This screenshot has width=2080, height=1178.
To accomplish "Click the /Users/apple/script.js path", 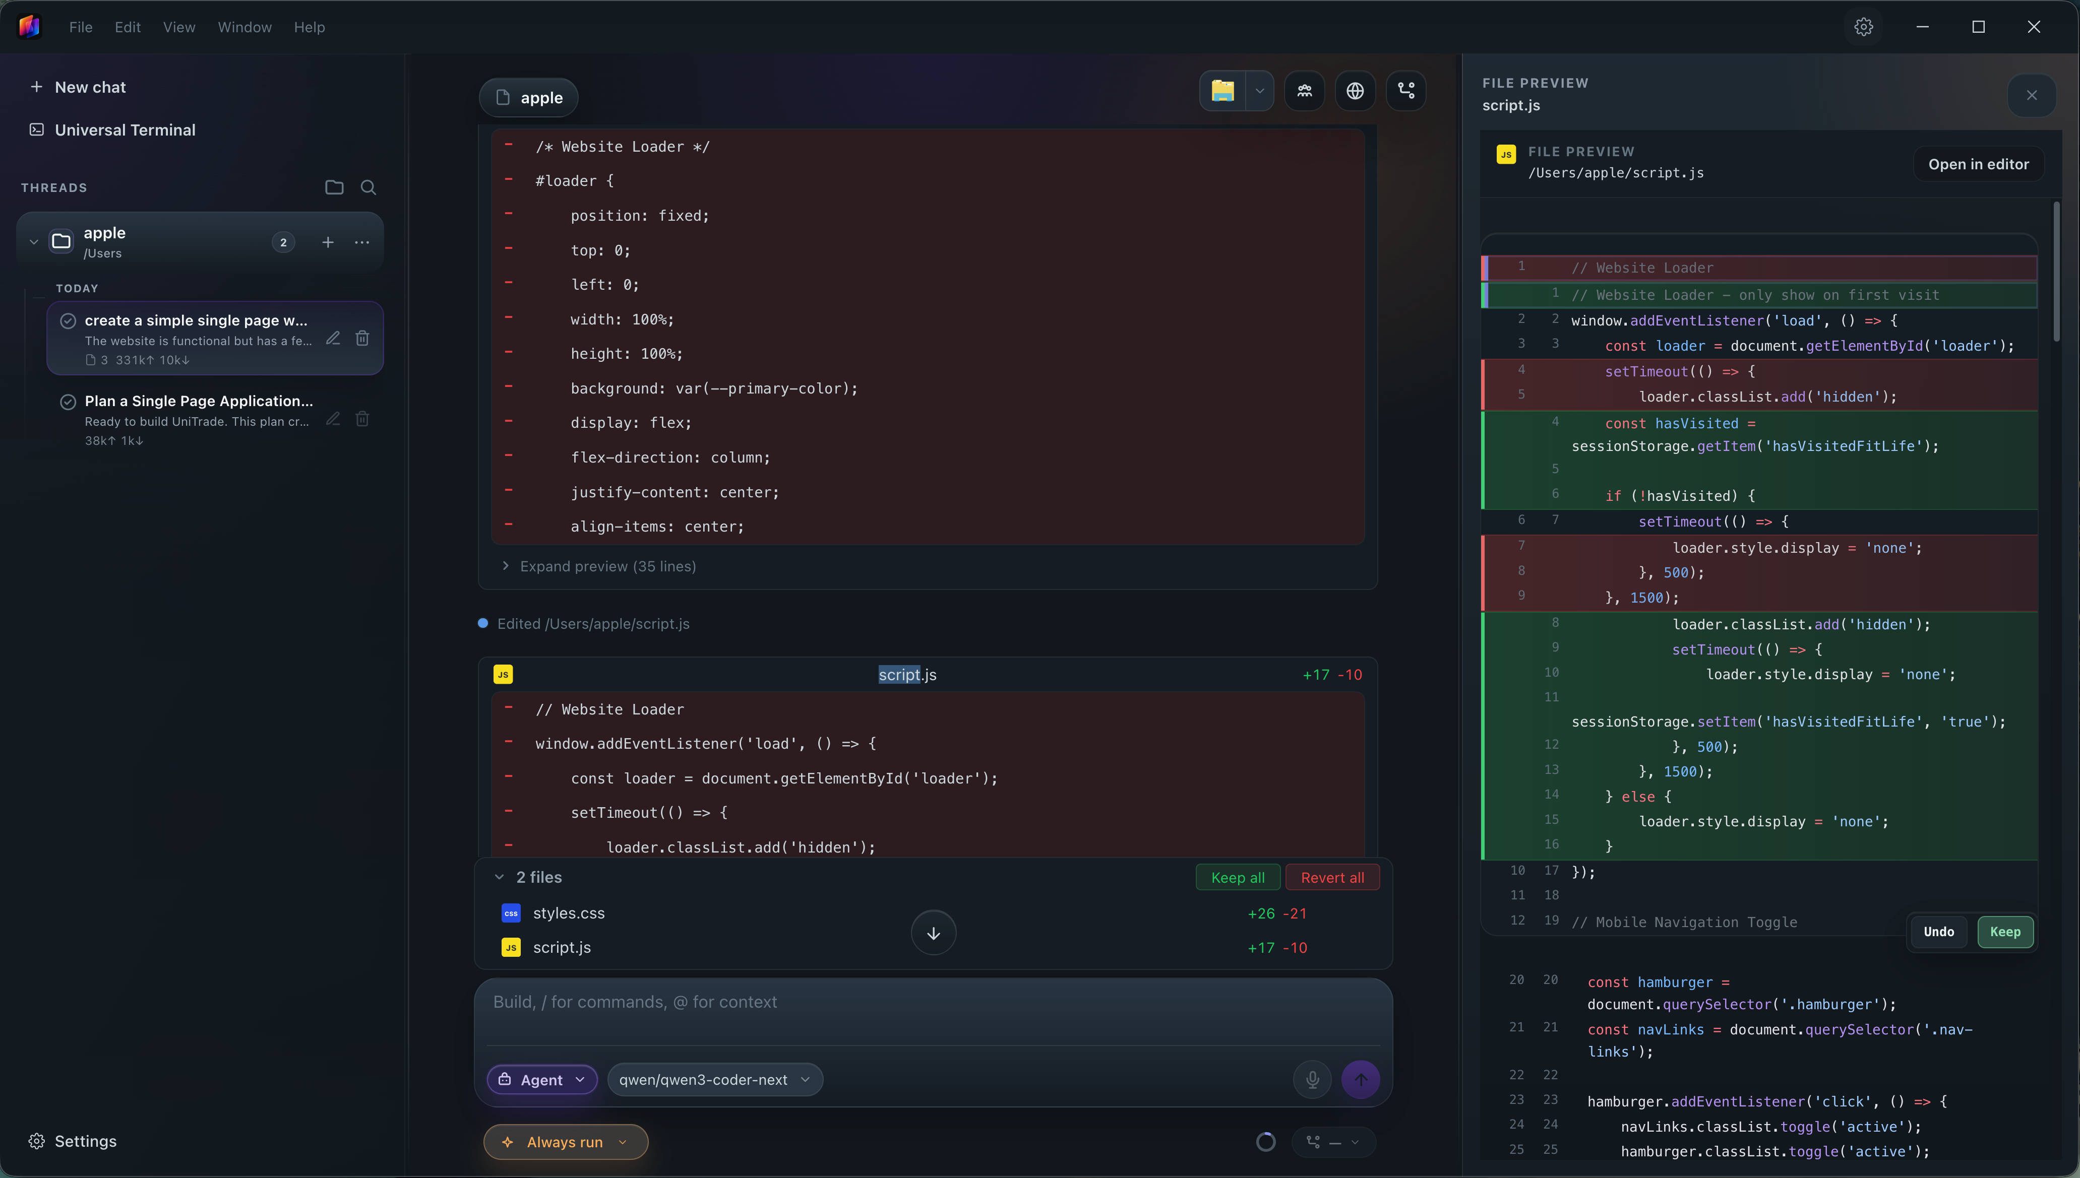I will (1615, 172).
